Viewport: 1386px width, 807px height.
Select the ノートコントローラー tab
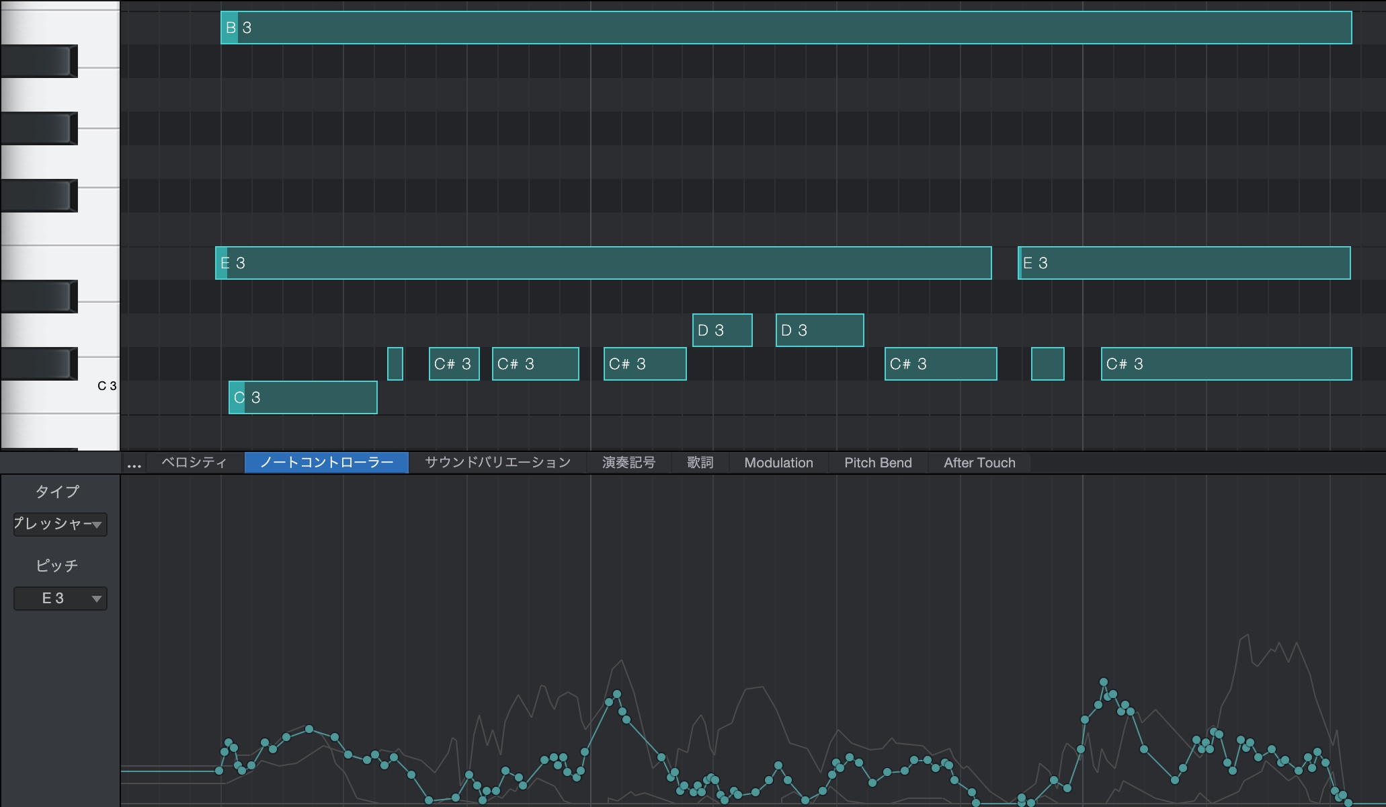(x=327, y=463)
